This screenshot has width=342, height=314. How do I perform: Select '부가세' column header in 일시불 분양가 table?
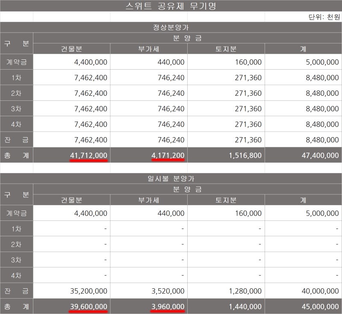click(x=149, y=200)
